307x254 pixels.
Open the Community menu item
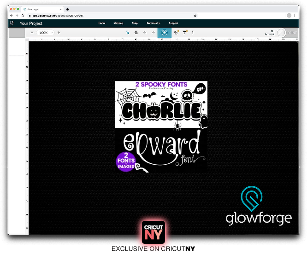point(153,23)
